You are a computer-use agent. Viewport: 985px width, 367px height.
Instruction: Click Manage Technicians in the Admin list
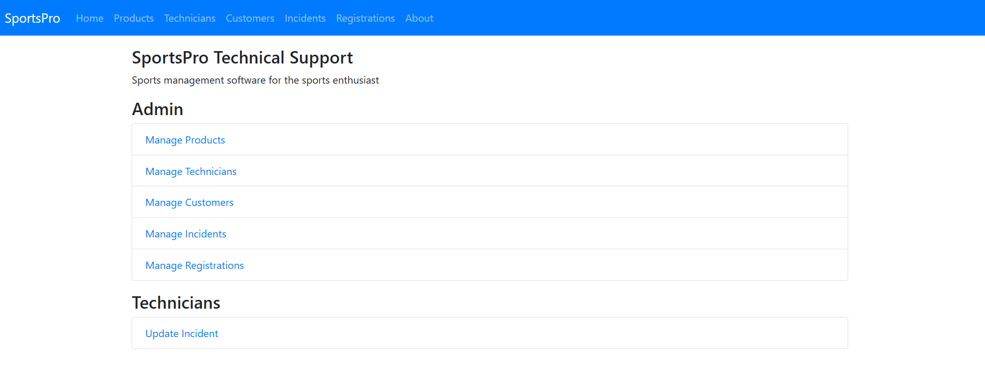coord(191,171)
